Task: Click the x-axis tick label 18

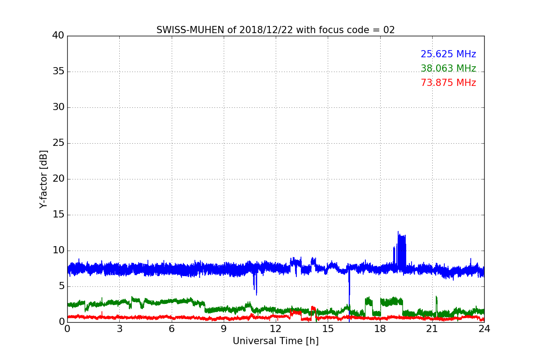Action: pyautogui.click(x=380, y=329)
